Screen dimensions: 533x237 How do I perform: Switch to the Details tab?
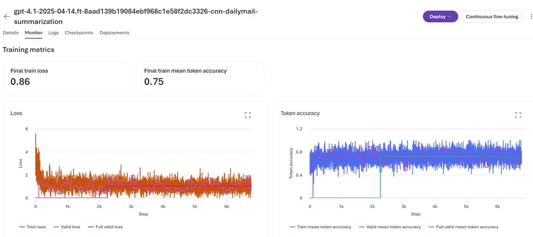11,33
